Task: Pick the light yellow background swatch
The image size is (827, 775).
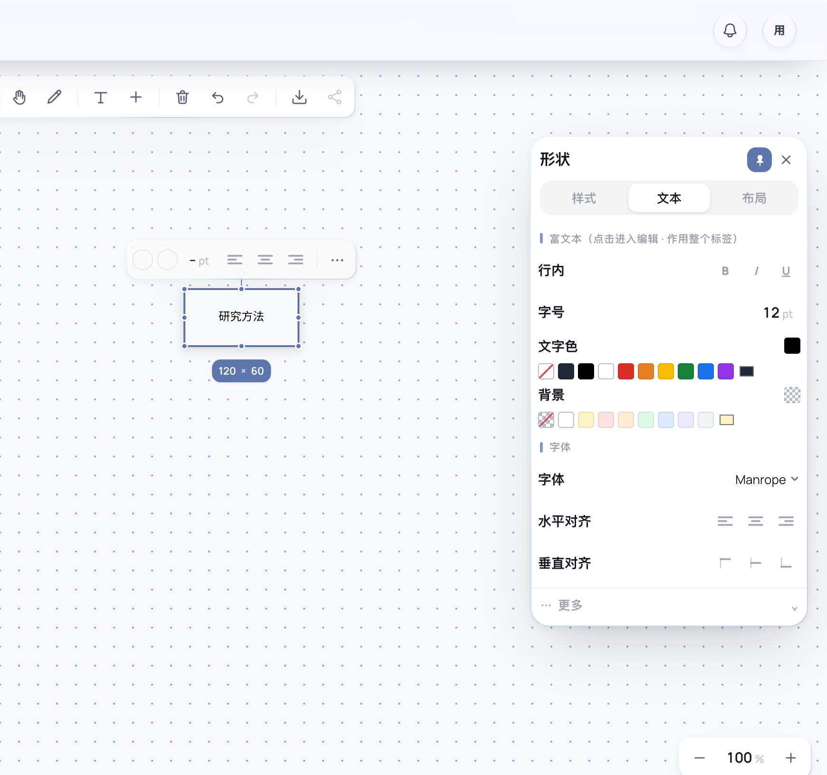Action: click(586, 420)
